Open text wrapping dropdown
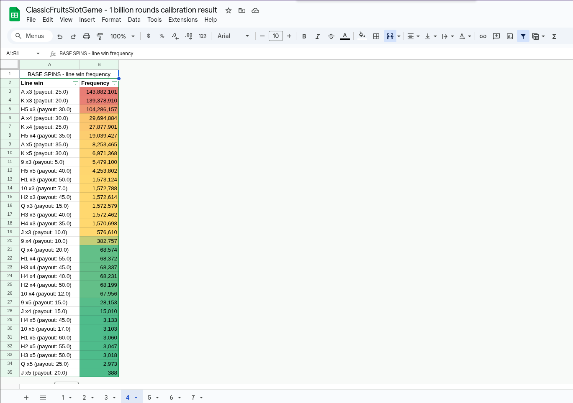This screenshot has width=573, height=403. click(x=448, y=36)
